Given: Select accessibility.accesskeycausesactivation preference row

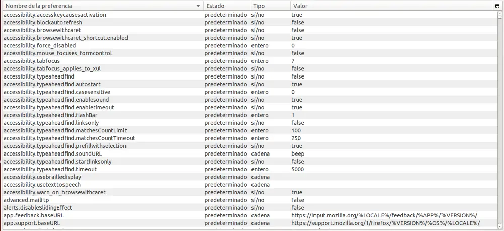Looking at the screenshot, I should point(55,15).
